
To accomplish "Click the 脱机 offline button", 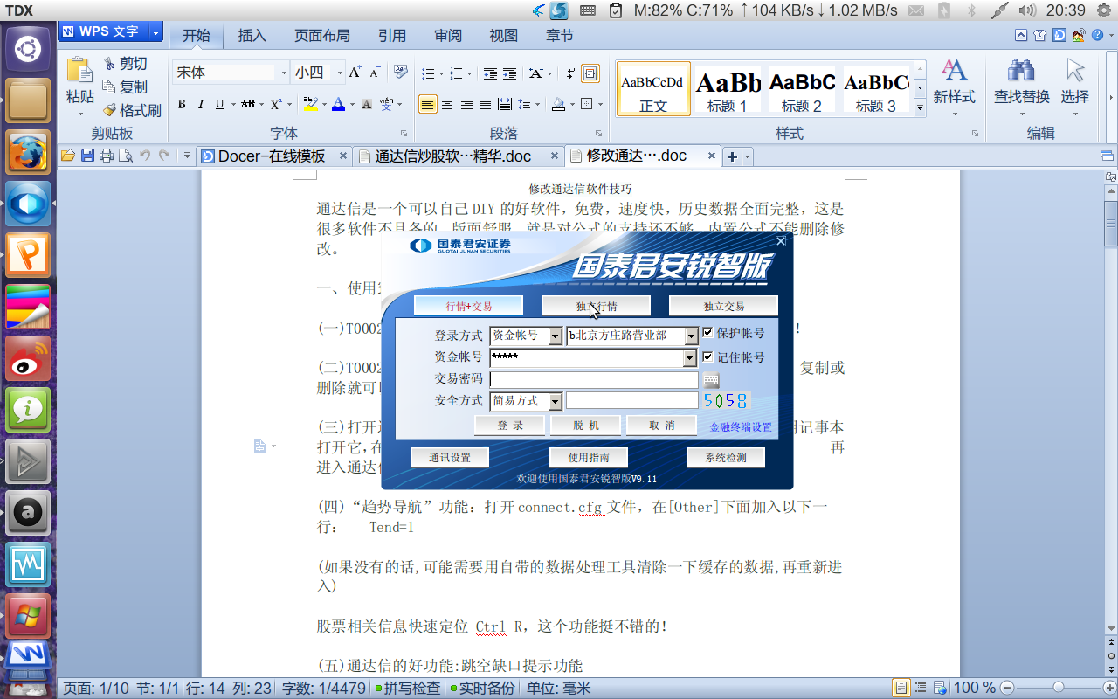I will [x=586, y=426].
